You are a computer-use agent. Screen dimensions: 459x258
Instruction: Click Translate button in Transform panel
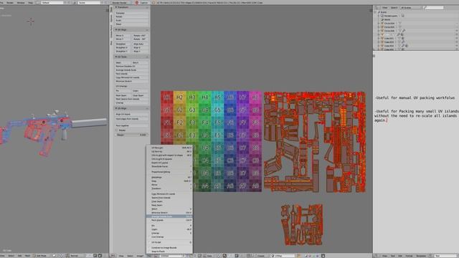tap(131, 13)
